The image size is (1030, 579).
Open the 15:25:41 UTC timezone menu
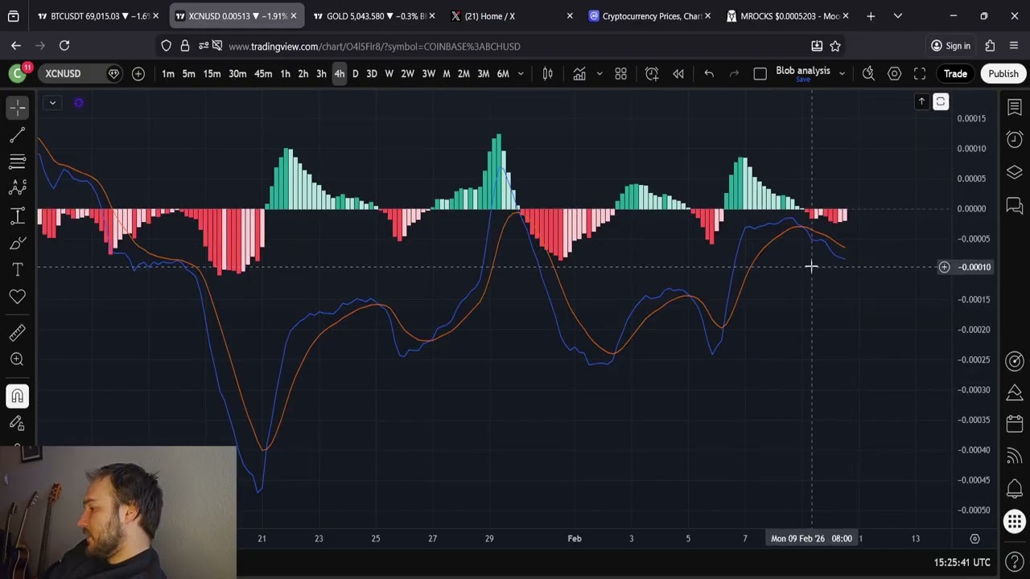pyautogui.click(x=962, y=562)
